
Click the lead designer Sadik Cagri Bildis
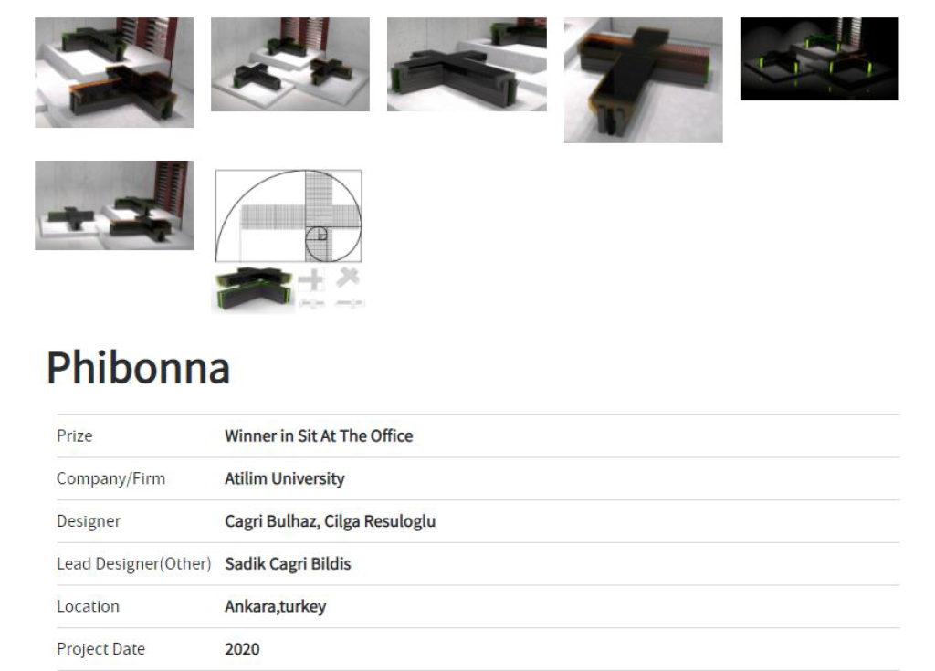288,564
